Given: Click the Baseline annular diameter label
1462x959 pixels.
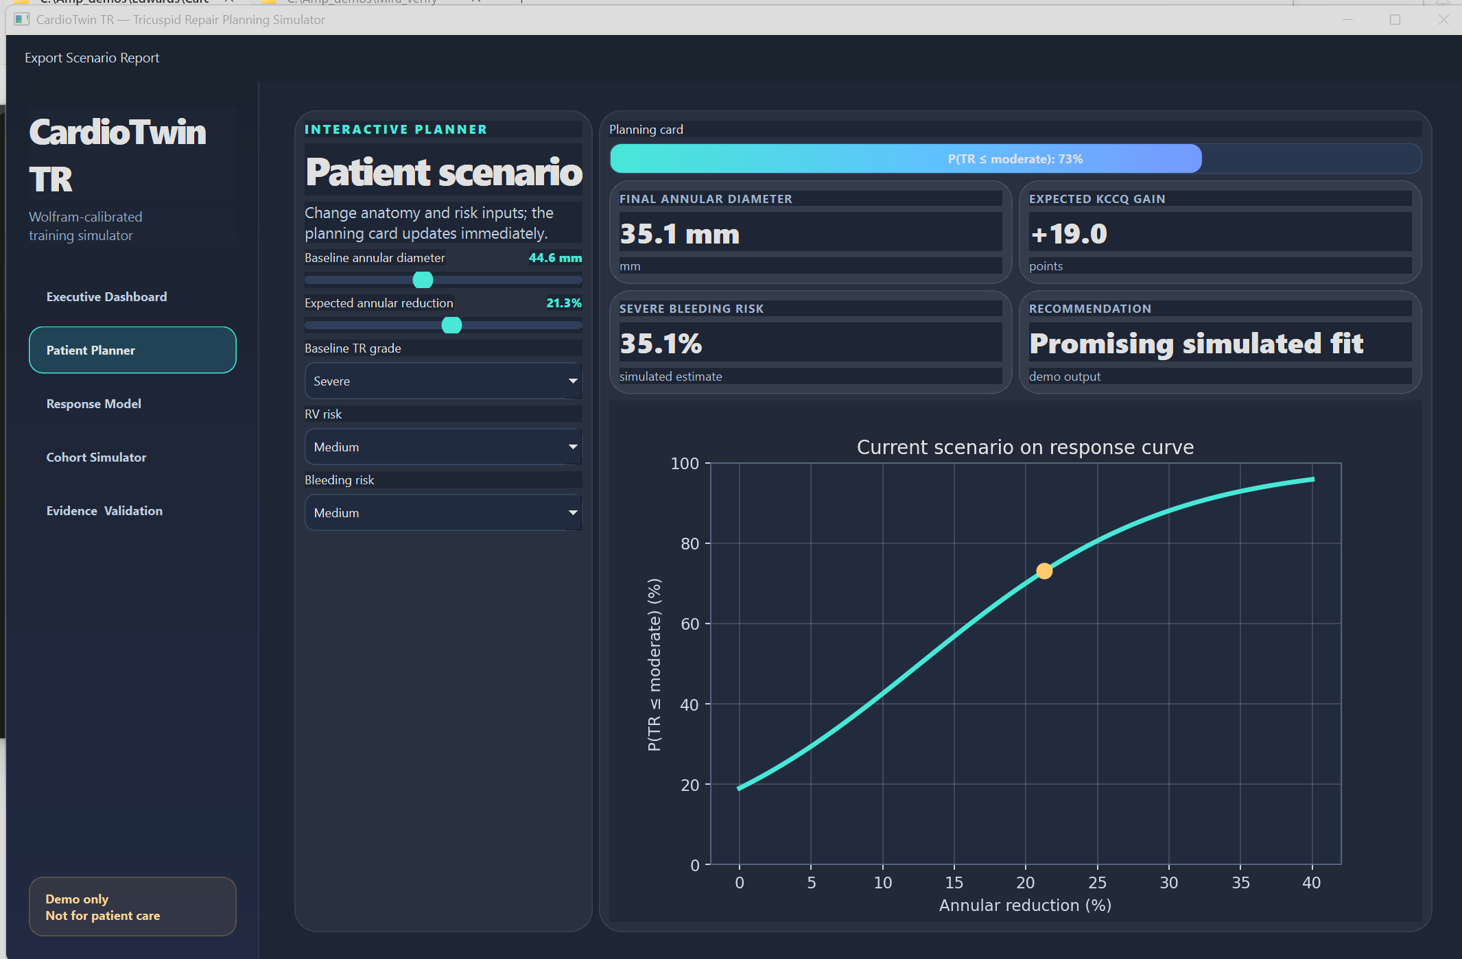Looking at the screenshot, I should point(375,258).
